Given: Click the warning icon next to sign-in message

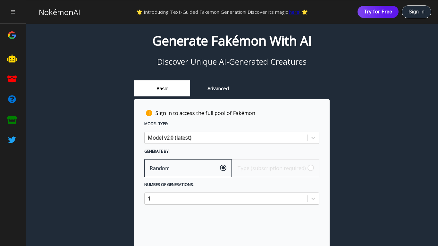Looking at the screenshot, I should (149, 113).
